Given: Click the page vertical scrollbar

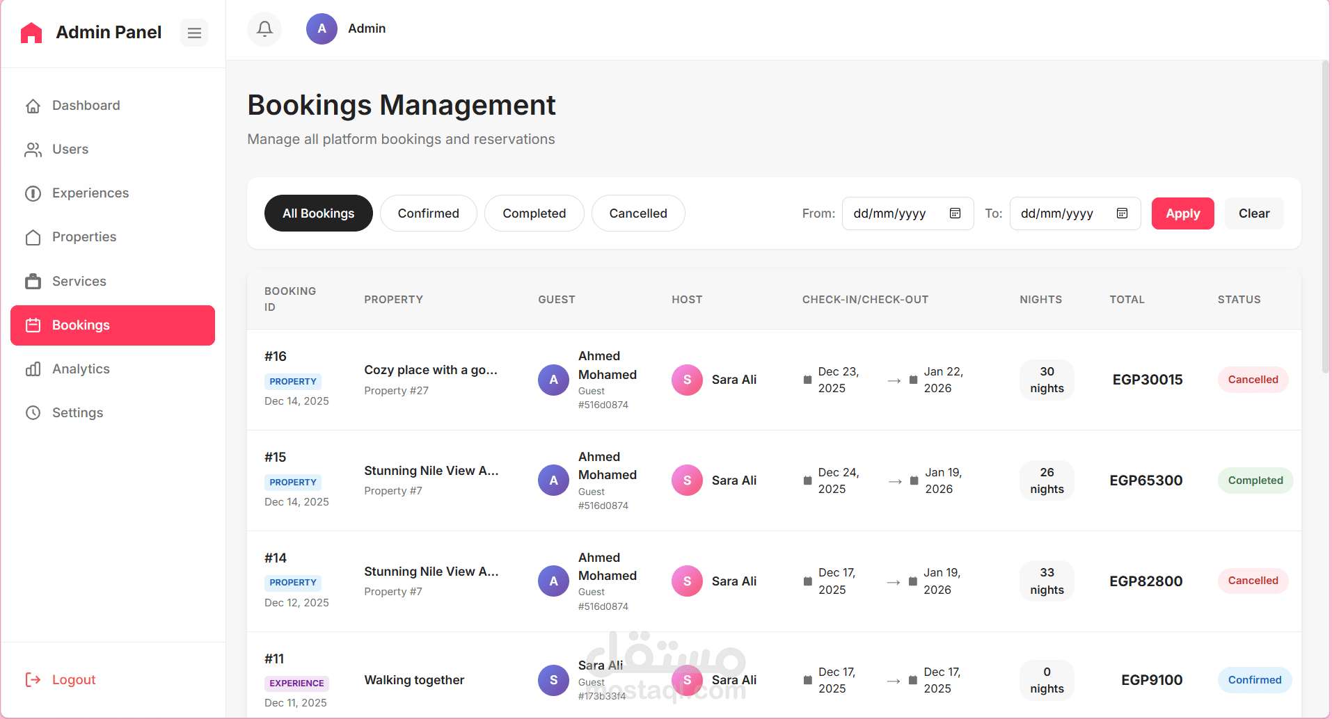Looking at the screenshot, I should (1325, 216).
